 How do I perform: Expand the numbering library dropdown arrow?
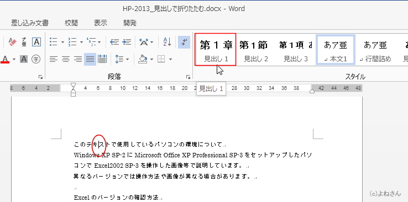point(81,42)
